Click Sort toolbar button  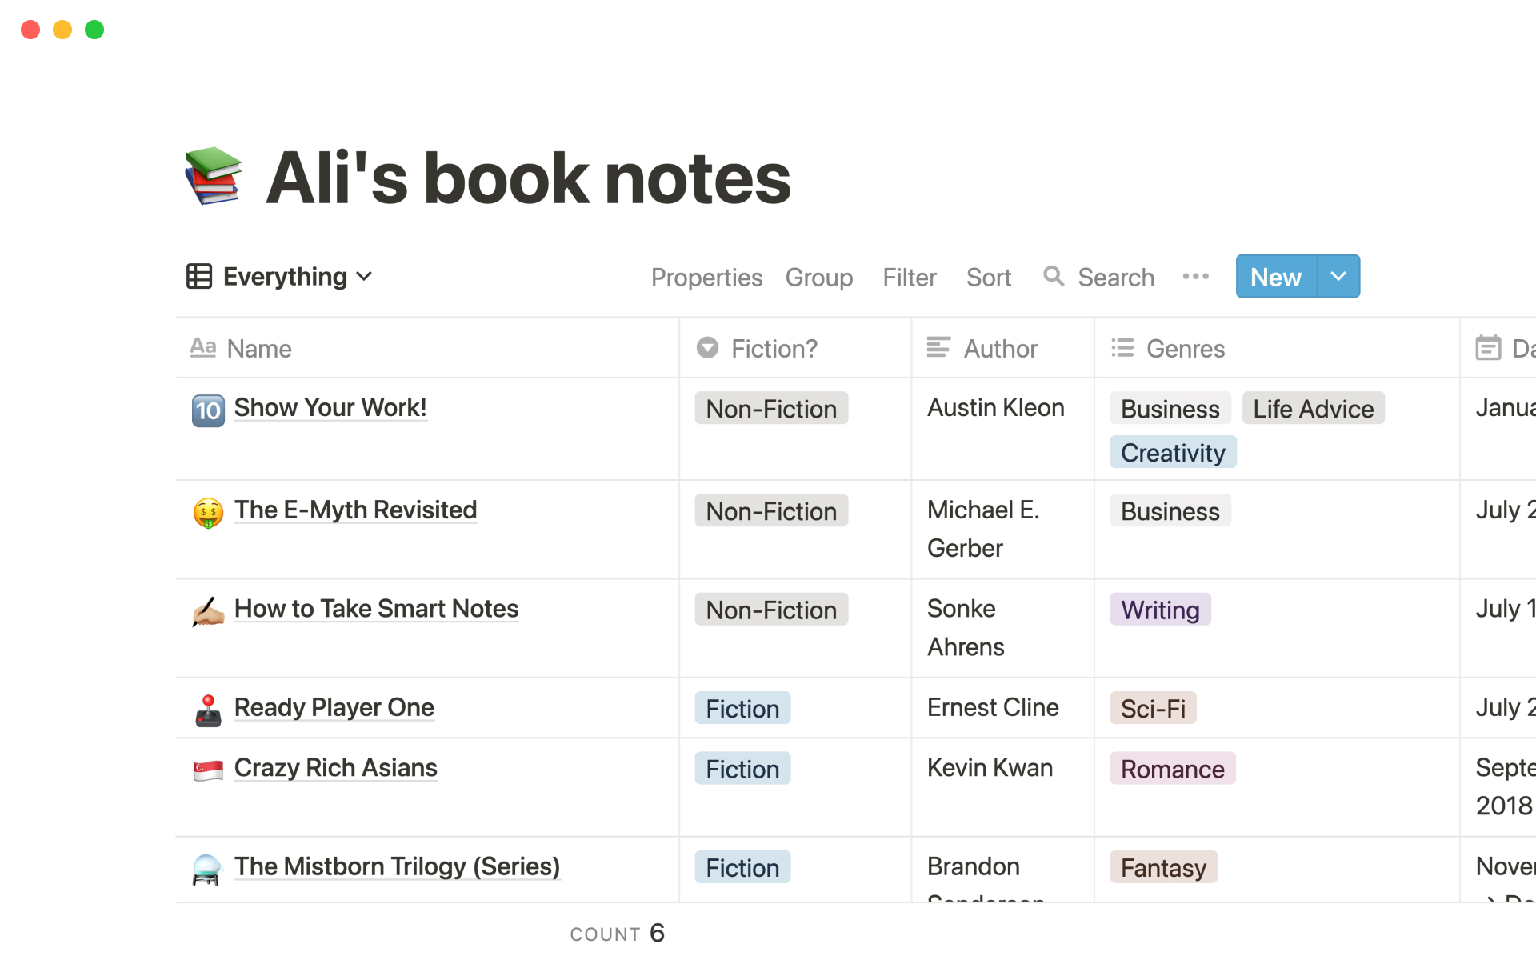tap(987, 277)
